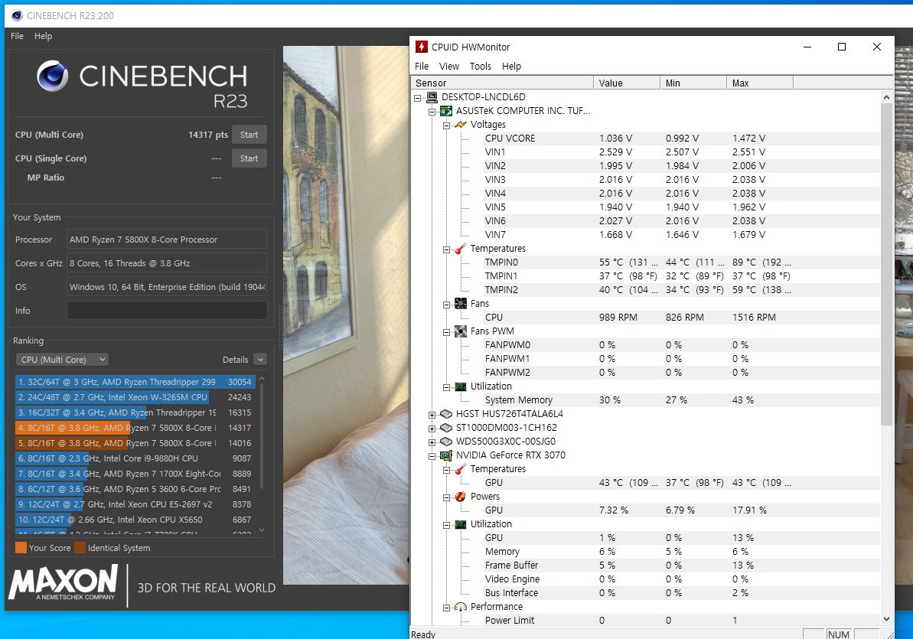Open the Details dropdown arrow in Ranking
This screenshot has height=639, width=913.
[x=261, y=360]
